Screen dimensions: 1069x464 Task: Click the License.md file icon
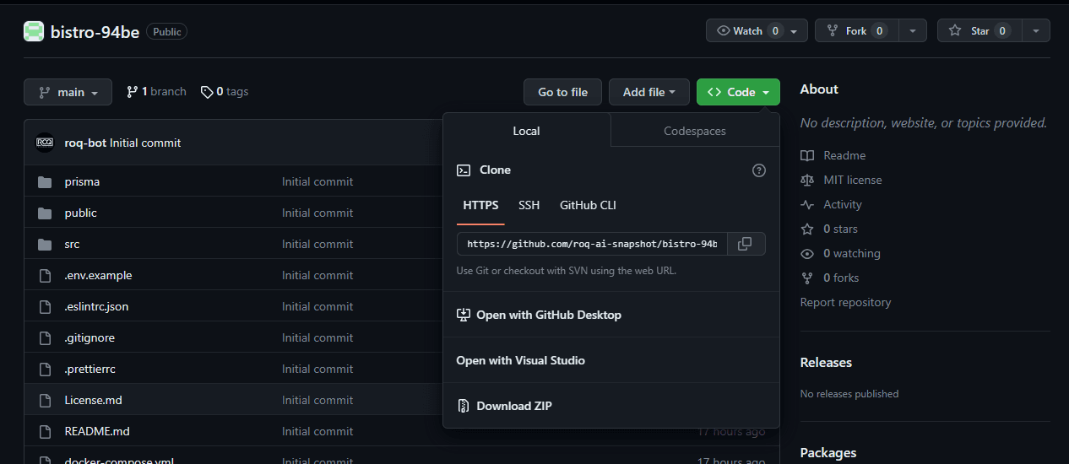pyautogui.click(x=45, y=400)
